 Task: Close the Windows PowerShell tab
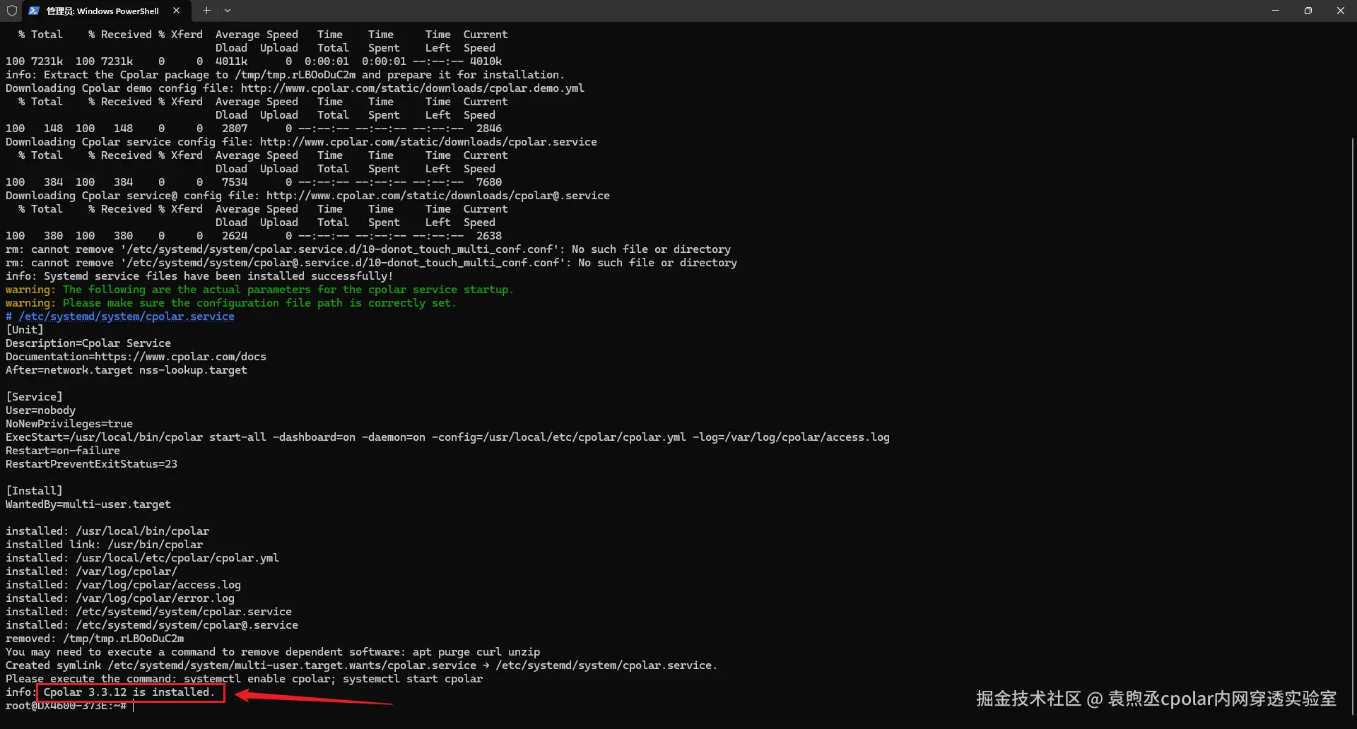coord(176,11)
